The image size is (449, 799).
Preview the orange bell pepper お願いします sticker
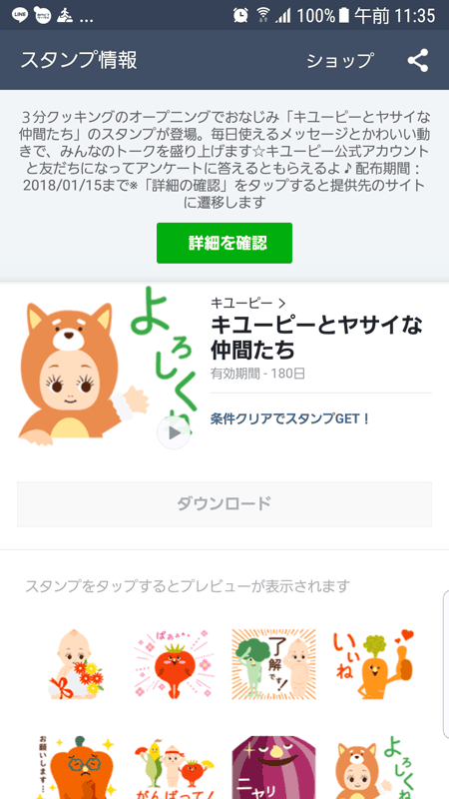[x=76, y=767]
